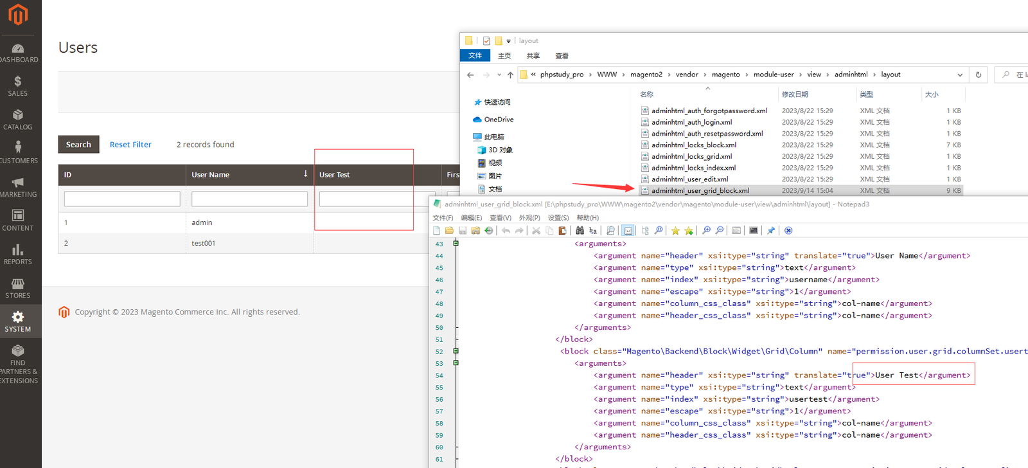Click the Search button on Users grid

[78, 145]
